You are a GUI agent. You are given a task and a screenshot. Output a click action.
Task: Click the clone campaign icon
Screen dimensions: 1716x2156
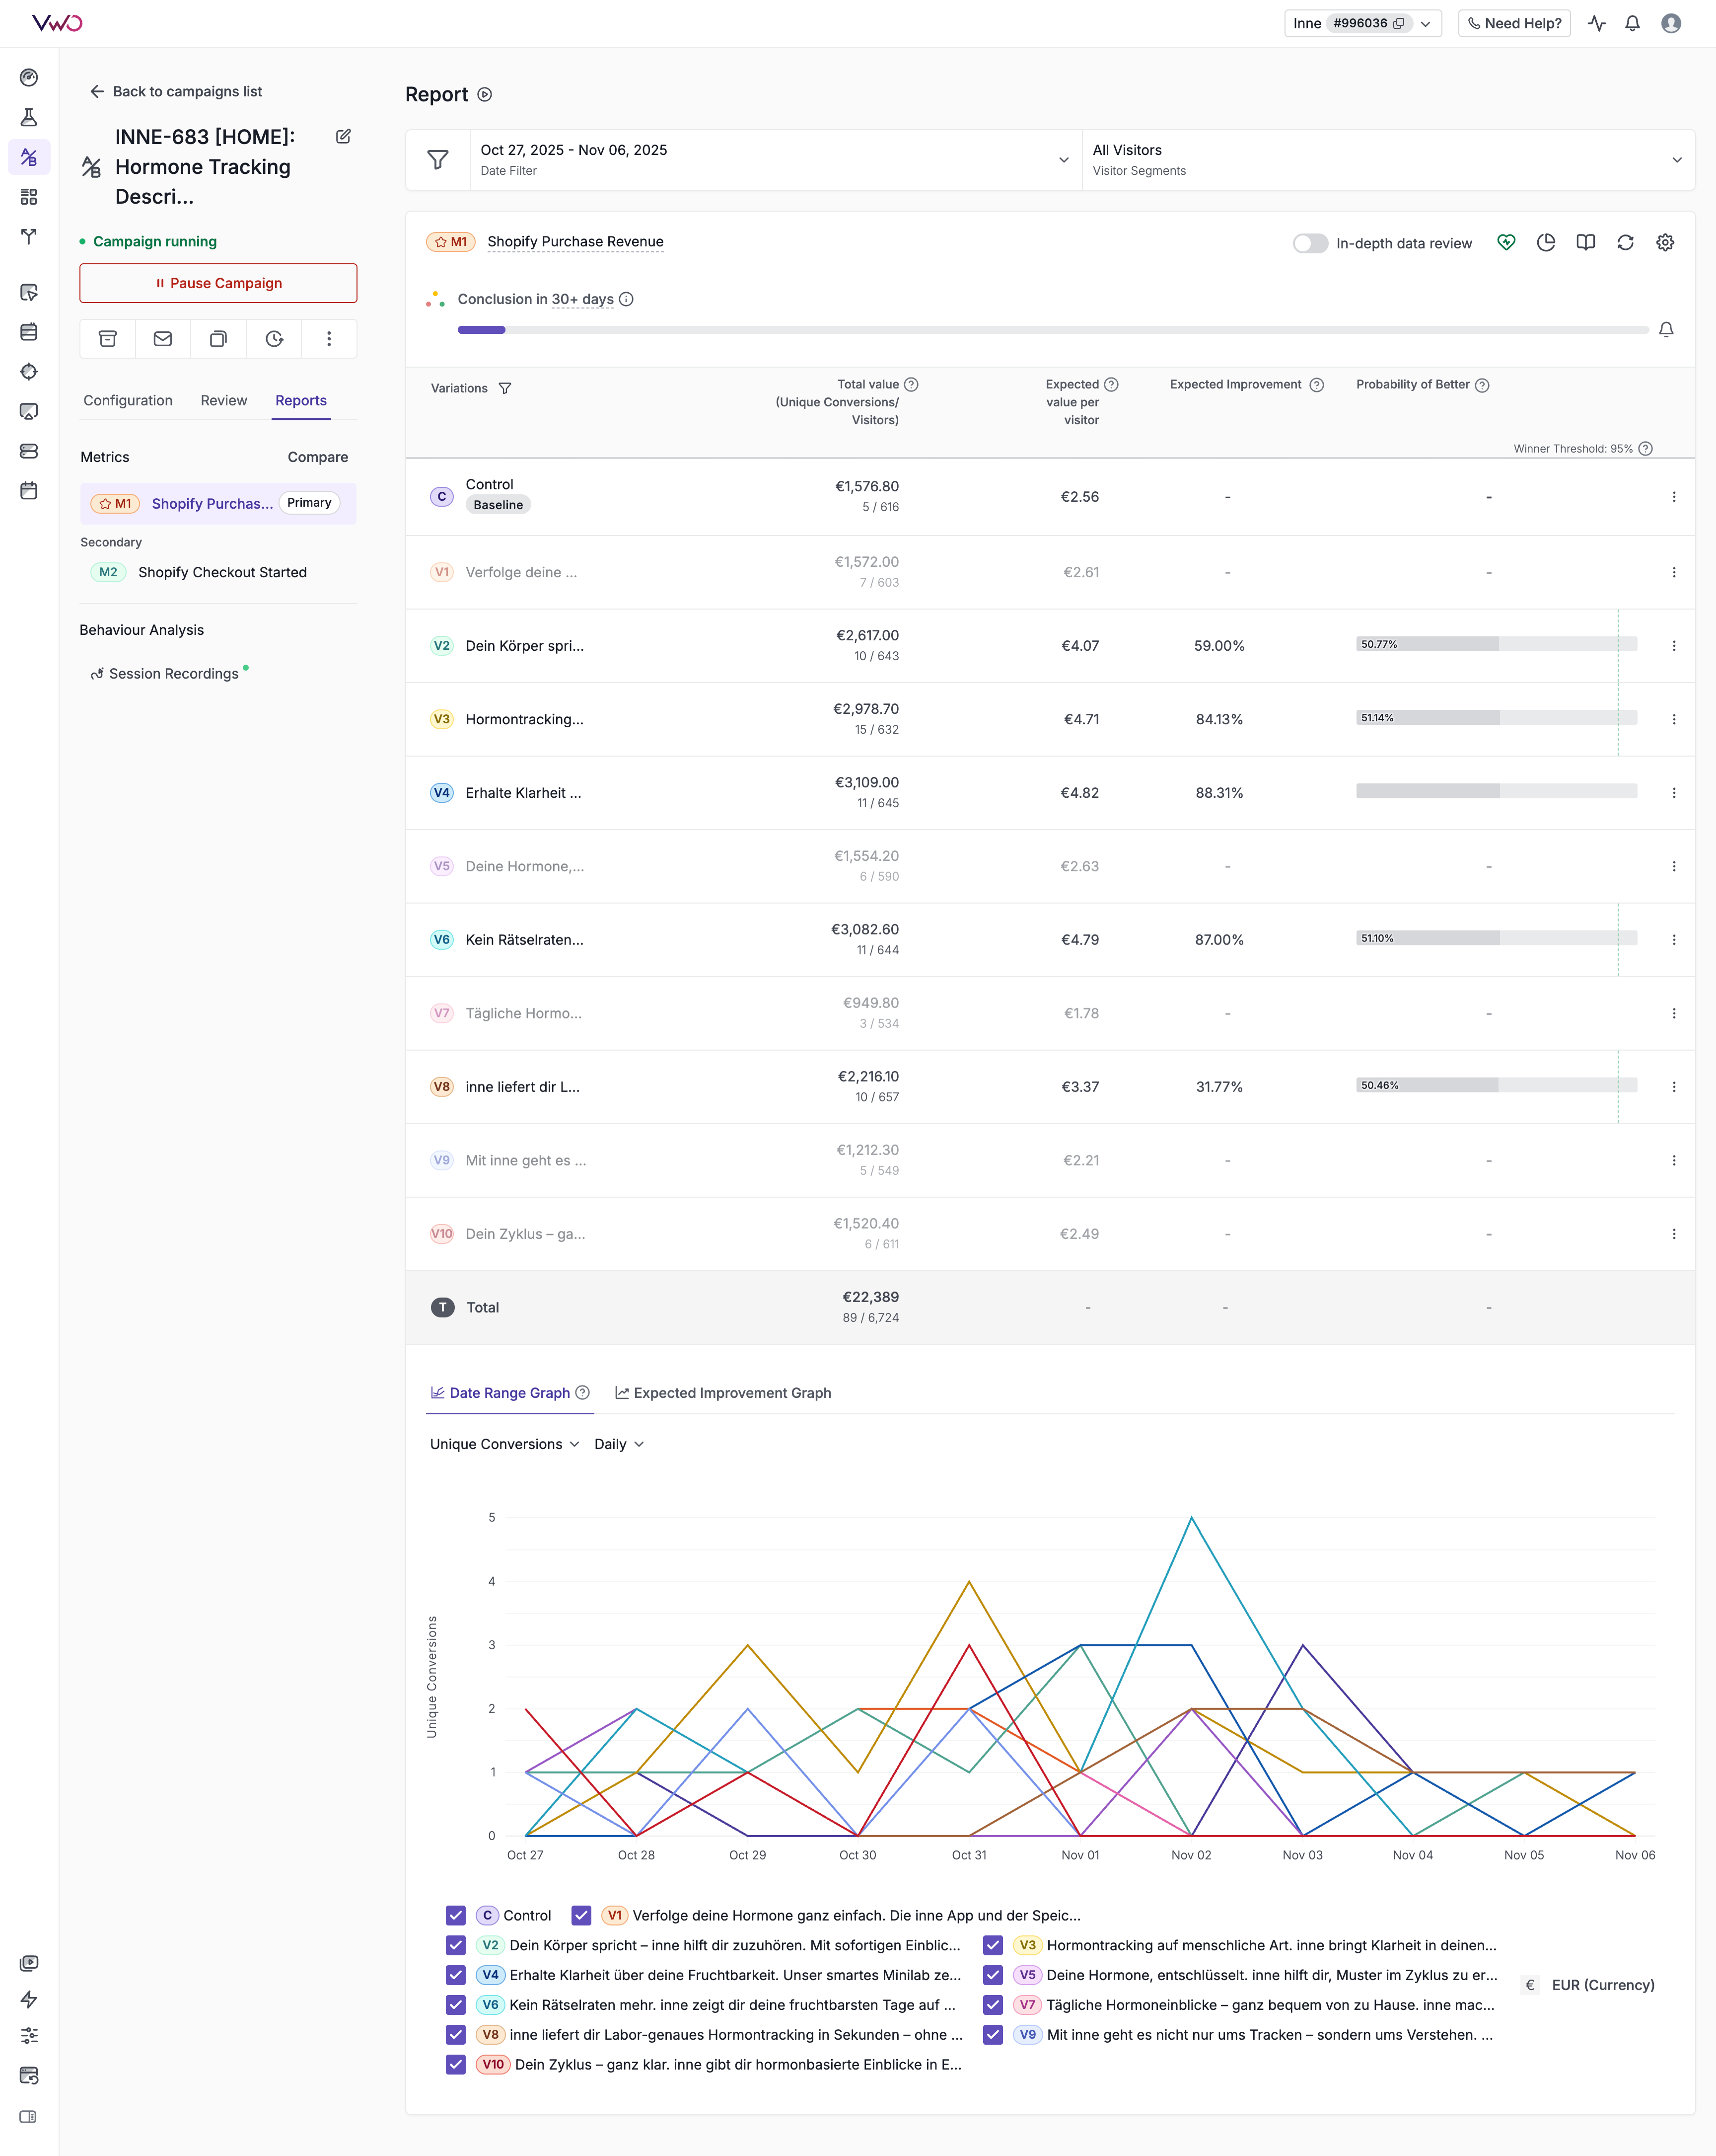pos(218,339)
